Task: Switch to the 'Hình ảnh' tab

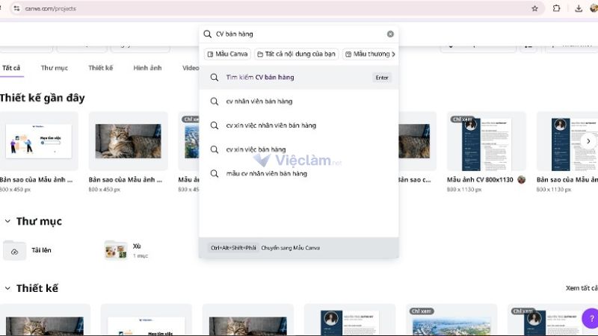Action: tap(147, 68)
